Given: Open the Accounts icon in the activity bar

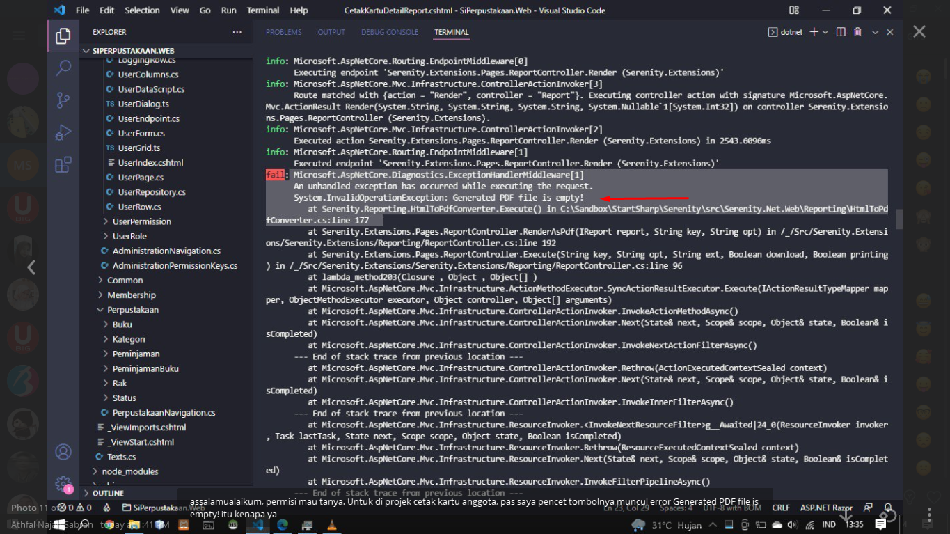Looking at the screenshot, I should point(63,452).
